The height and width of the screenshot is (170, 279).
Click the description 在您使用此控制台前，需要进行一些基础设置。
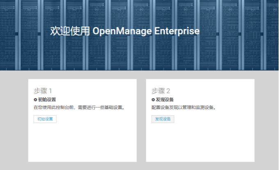point(79,107)
